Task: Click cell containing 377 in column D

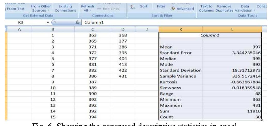Action: coord(123,41)
